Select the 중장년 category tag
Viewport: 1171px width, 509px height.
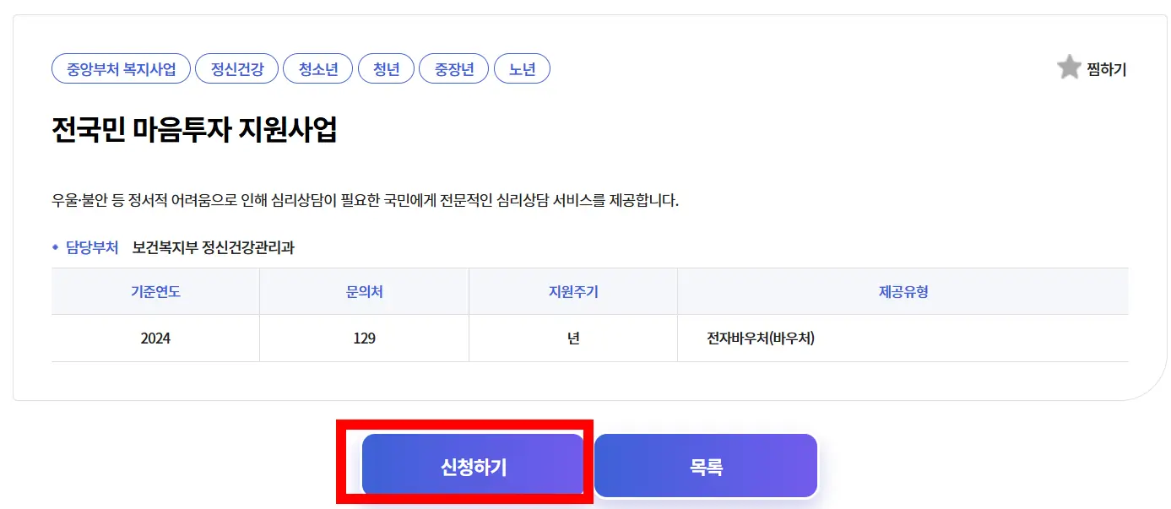point(453,68)
